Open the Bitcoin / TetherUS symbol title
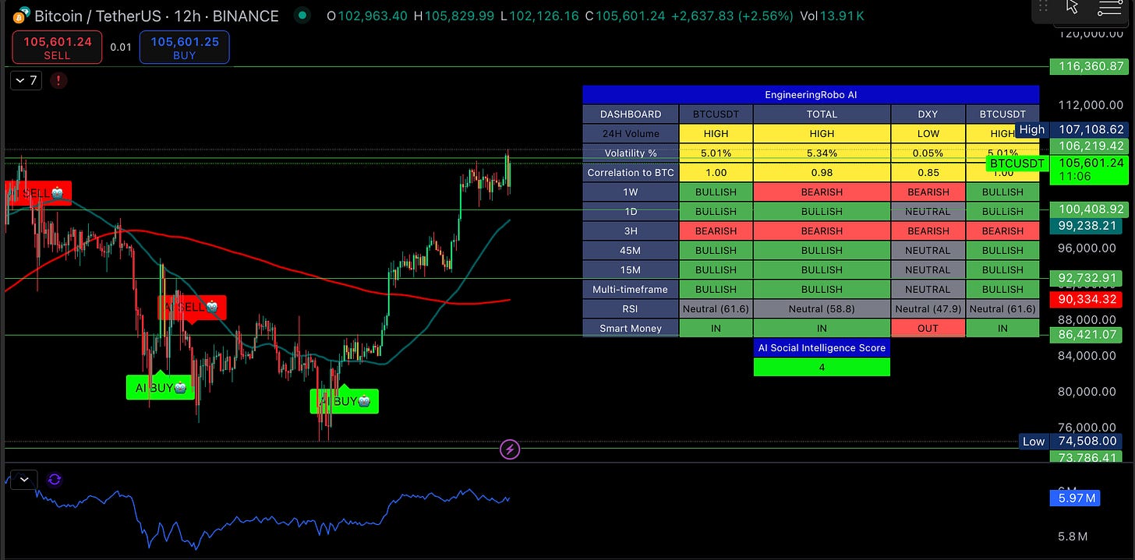This screenshot has height=560, width=1135. (156, 16)
